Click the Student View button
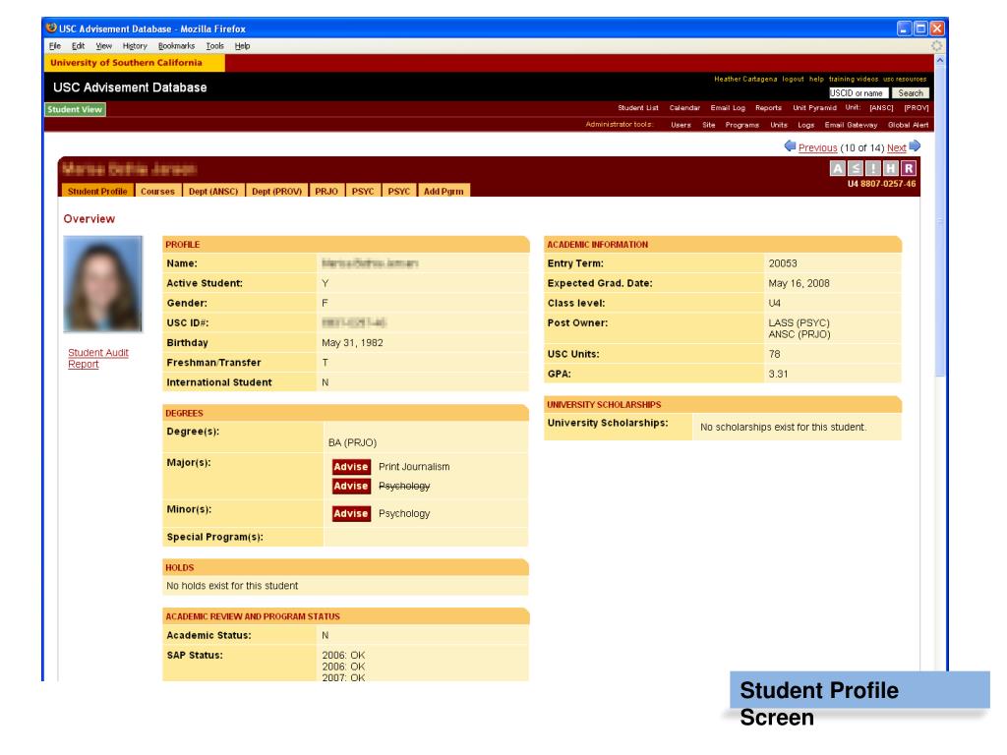1007x755 pixels. 75,110
